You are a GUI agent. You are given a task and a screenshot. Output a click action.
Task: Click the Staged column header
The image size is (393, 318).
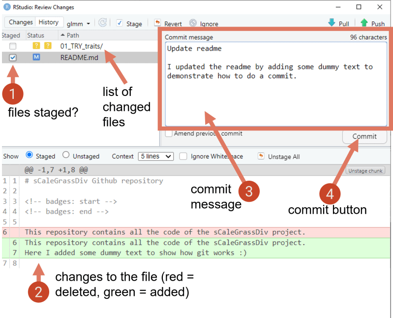tap(10, 35)
